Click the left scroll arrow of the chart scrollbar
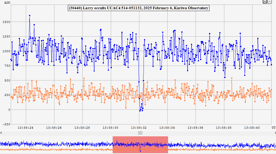 point(1,133)
